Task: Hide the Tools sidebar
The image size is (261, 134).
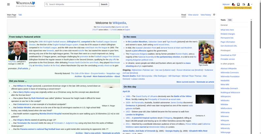Action: pos(230,20)
